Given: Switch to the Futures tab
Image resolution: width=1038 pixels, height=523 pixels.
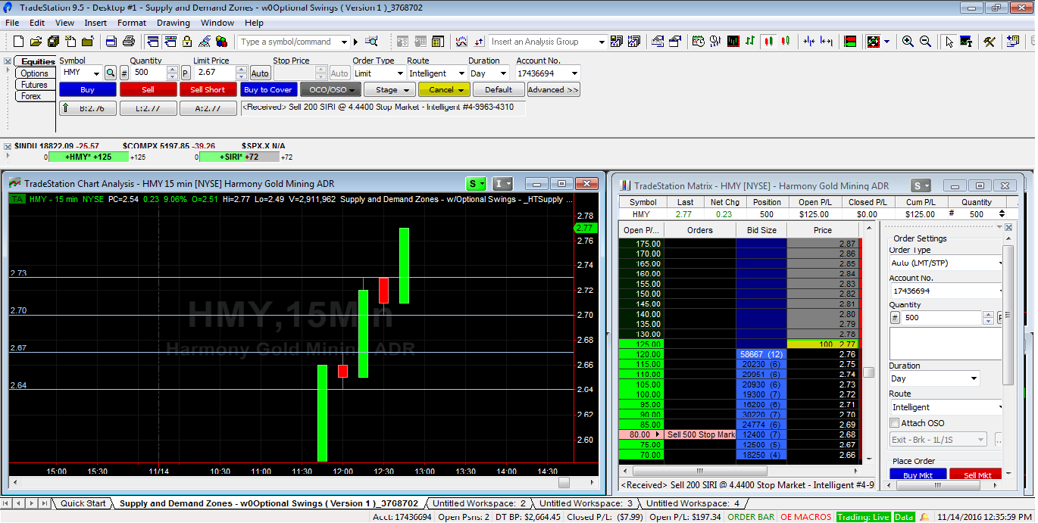Looking at the screenshot, I should tap(34, 85).
